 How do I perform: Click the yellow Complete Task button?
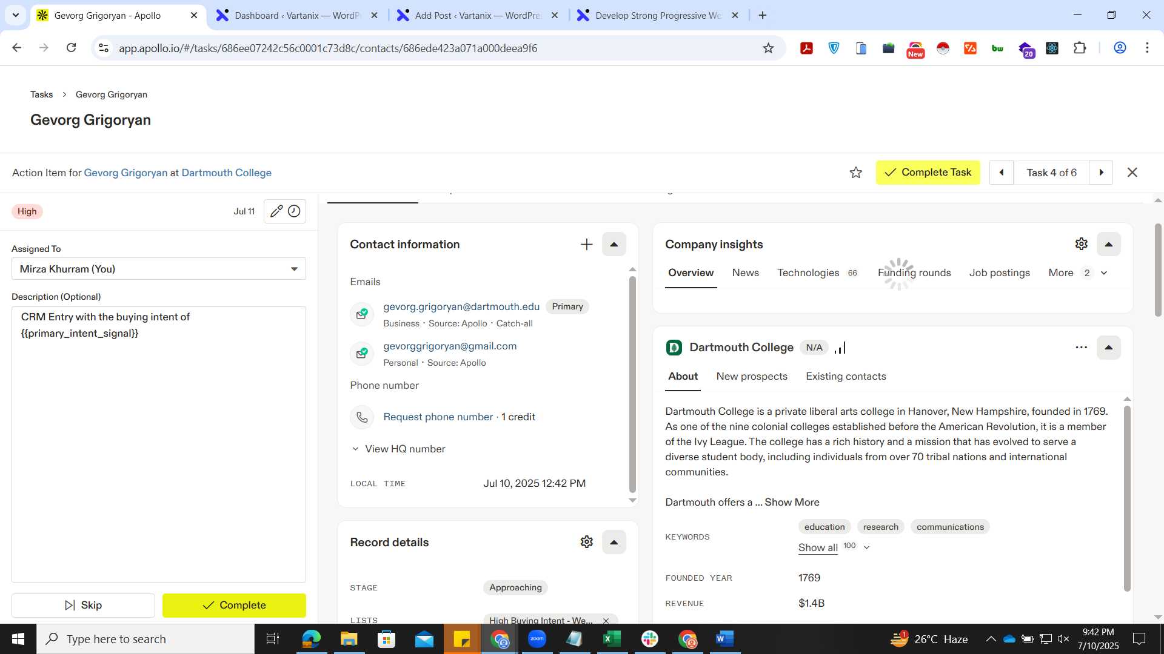click(928, 173)
